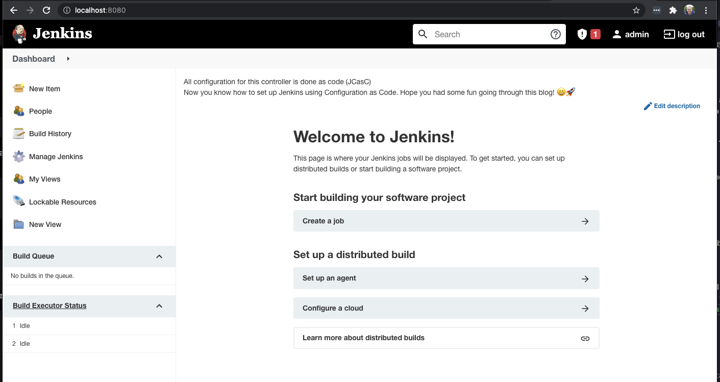This screenshot has height=382, width=720.
Task: Click the arrow icon on Create a job
Action: (585, 221)
